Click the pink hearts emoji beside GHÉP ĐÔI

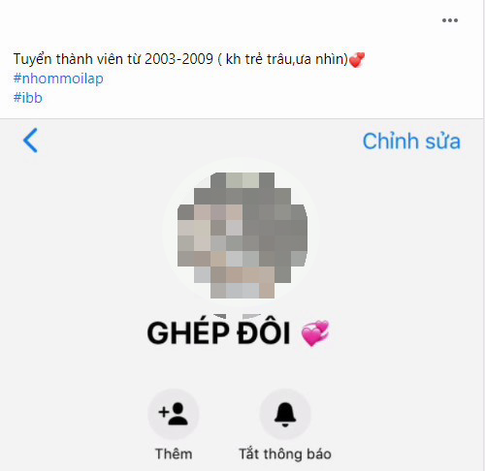pyautogui.click(x=315, y=333)
